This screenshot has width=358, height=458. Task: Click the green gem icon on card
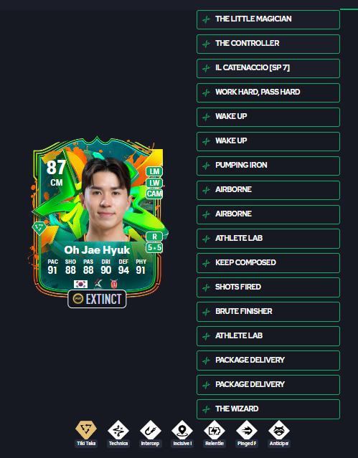point(39,227)
